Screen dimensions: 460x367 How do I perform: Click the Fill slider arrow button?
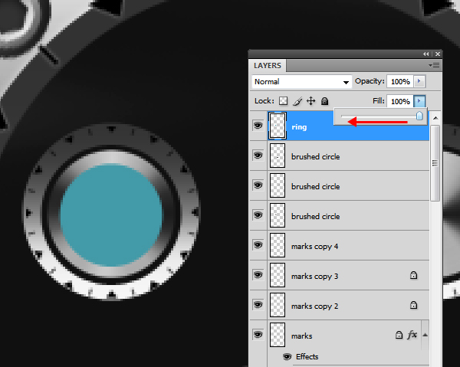coord(419,101)
